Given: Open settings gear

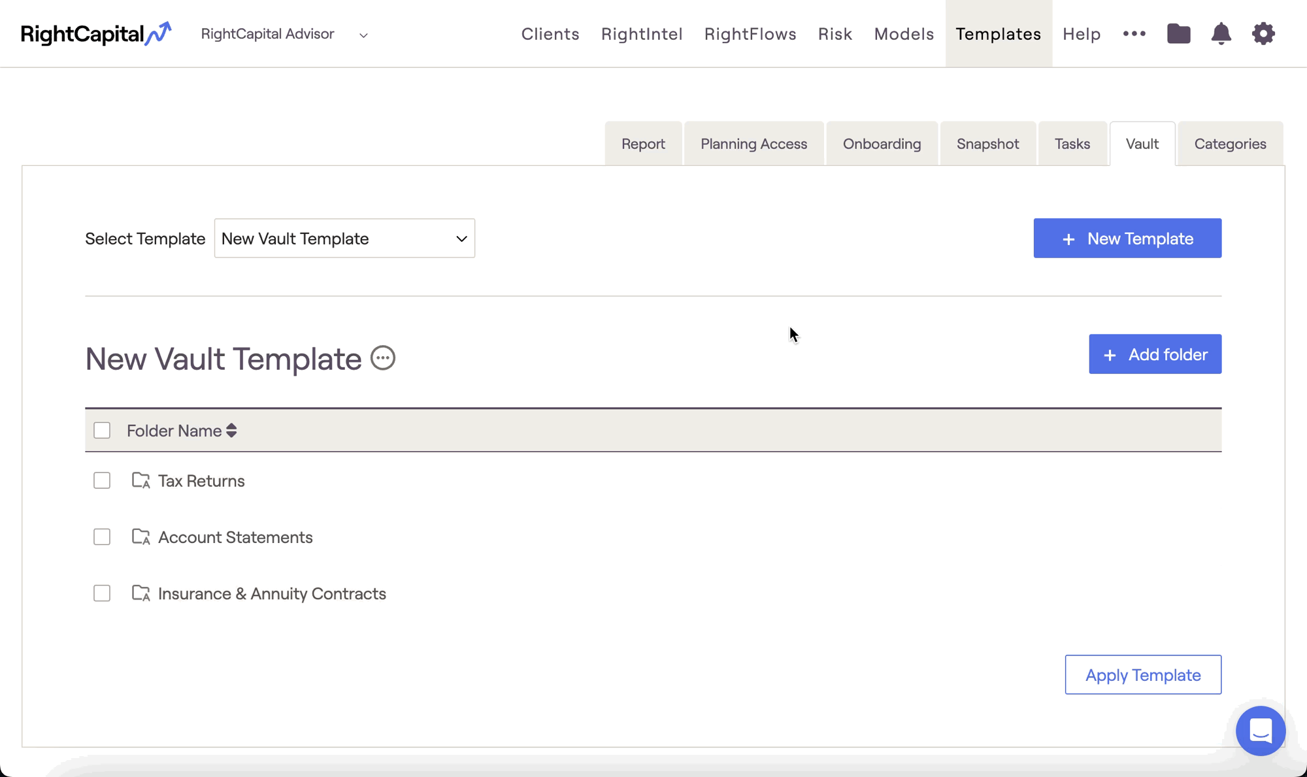Looking at the screenshot, I should pos(1263,33).
